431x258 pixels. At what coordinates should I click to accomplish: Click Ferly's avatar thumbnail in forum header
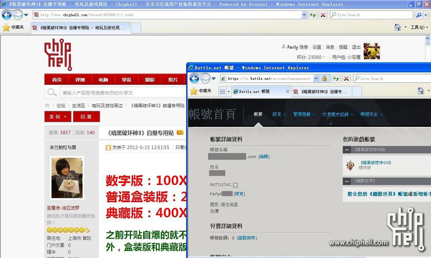372,51
